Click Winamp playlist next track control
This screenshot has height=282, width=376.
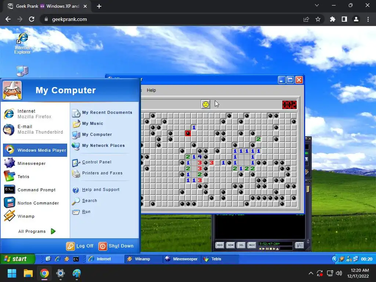click(x=274, y=249)
